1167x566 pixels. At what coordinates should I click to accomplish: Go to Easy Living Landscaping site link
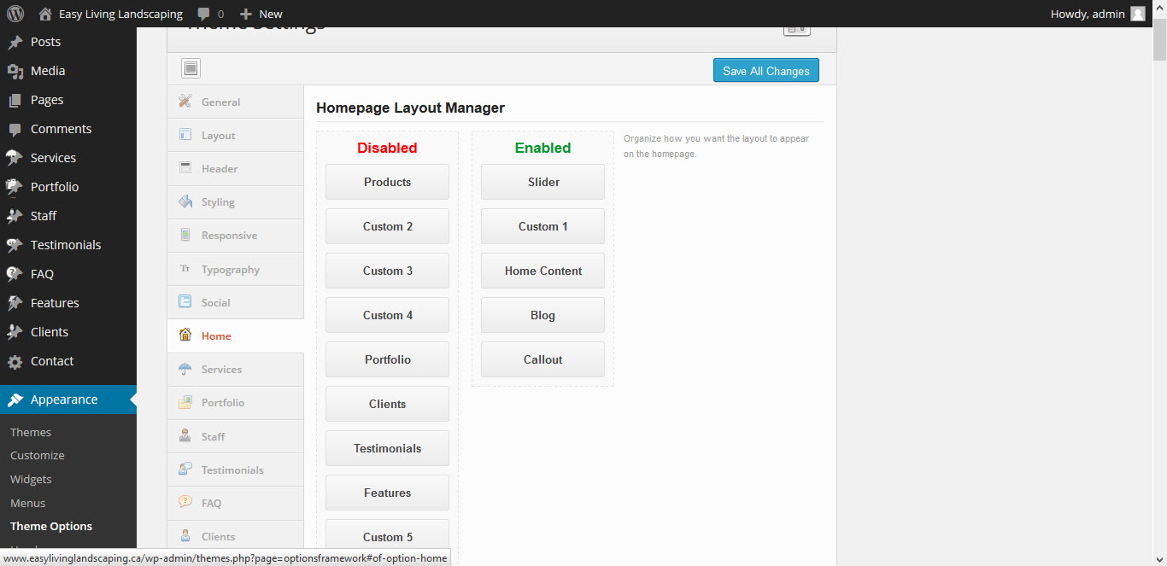click(x=120, y=14)
